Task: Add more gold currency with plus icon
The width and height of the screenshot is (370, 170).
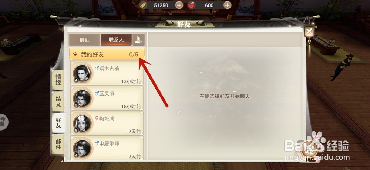Action: 179,5
